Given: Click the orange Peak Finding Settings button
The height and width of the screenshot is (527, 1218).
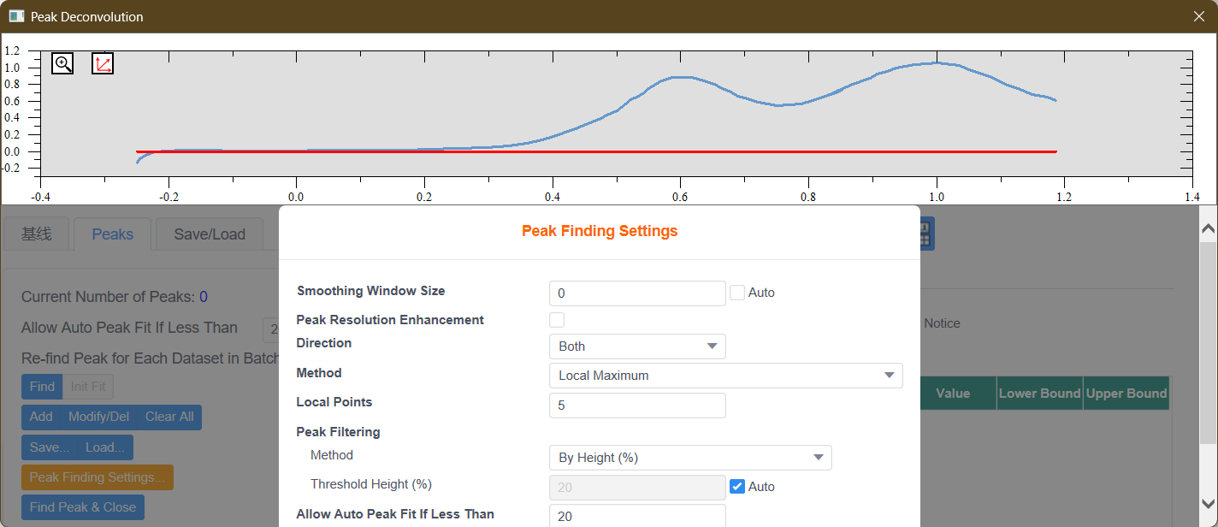Looking at the screenshot, I should (x=97, y=477).
